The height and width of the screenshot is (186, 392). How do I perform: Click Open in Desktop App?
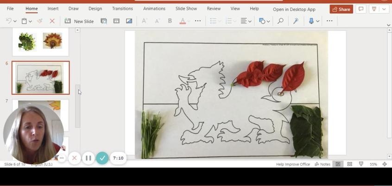[x=294, y=9]
